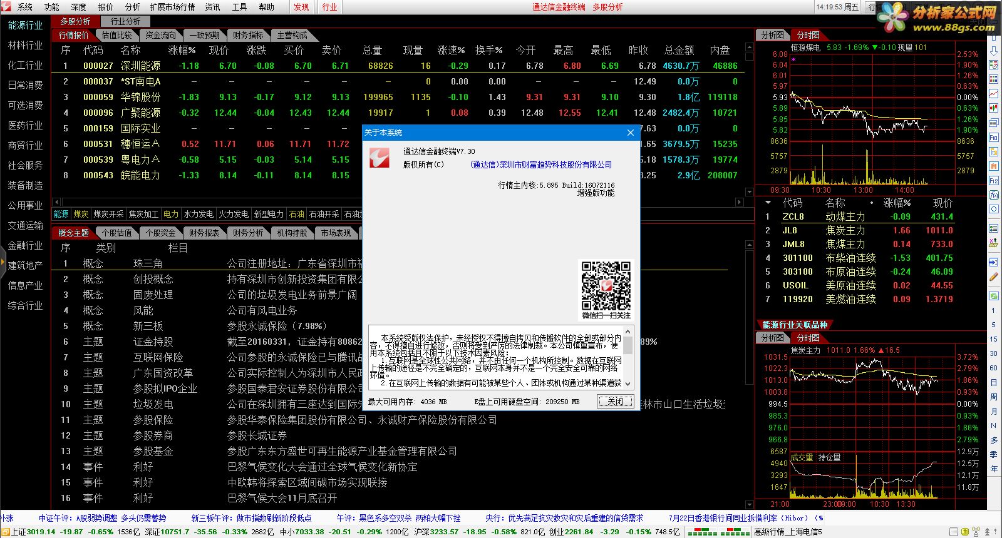The width and height of the screenshot is (1002, 538).
Task: Open the report list icon with red check
Action: pos(994,66)
